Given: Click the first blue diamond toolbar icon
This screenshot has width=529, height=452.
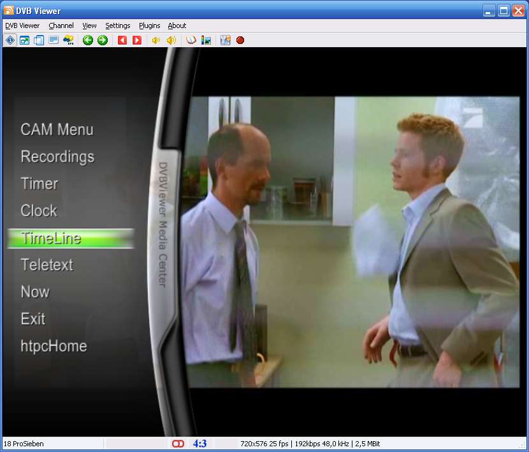Looking at the screenshot, I should pyautogui.click(x=10, y=40).
